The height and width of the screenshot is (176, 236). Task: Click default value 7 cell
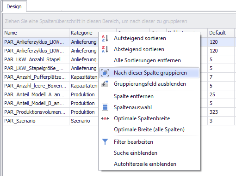coord(221,77)
